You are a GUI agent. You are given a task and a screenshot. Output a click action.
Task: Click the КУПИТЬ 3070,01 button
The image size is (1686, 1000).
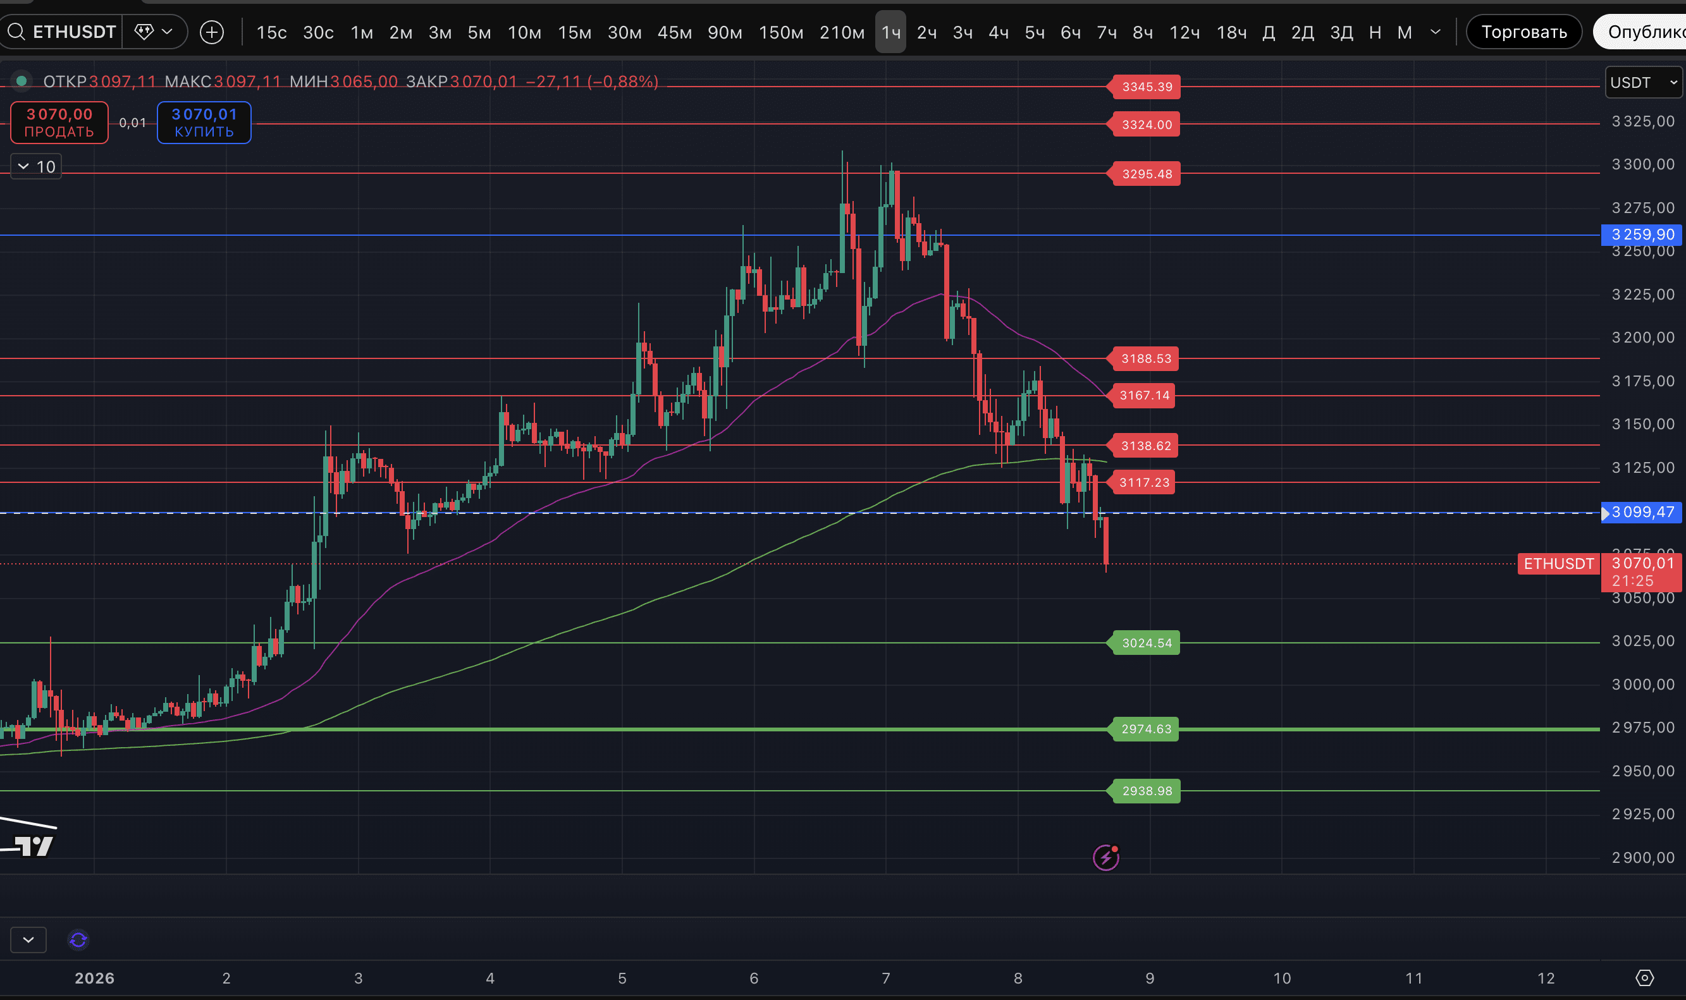[204, 123]
